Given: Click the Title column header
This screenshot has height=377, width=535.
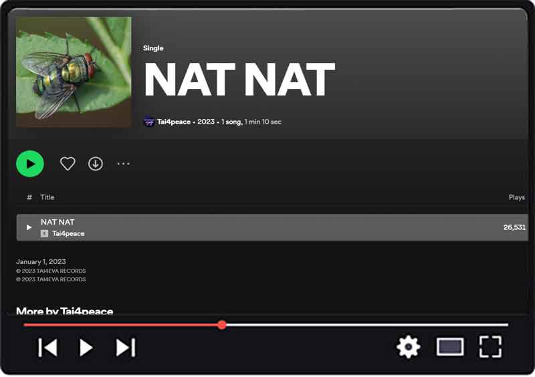Looking at the screenshot, I should pos(47,197).
